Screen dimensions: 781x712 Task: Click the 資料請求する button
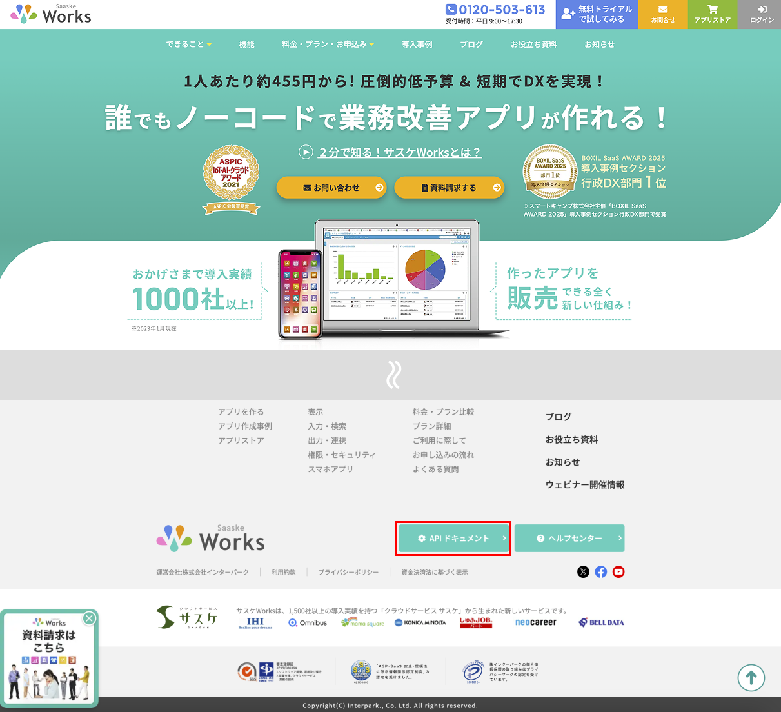point(449,188)
